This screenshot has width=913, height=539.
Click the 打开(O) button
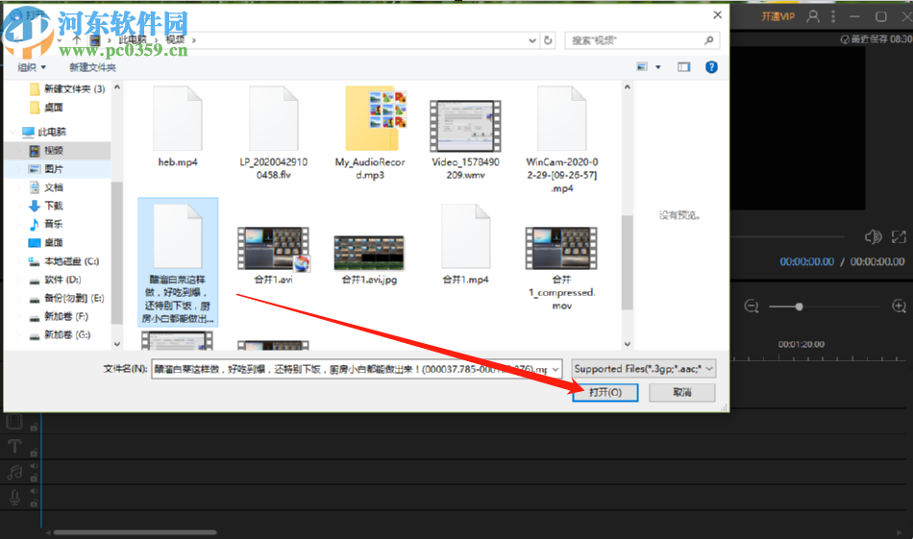pyautogui.click(x=605, y=392)
